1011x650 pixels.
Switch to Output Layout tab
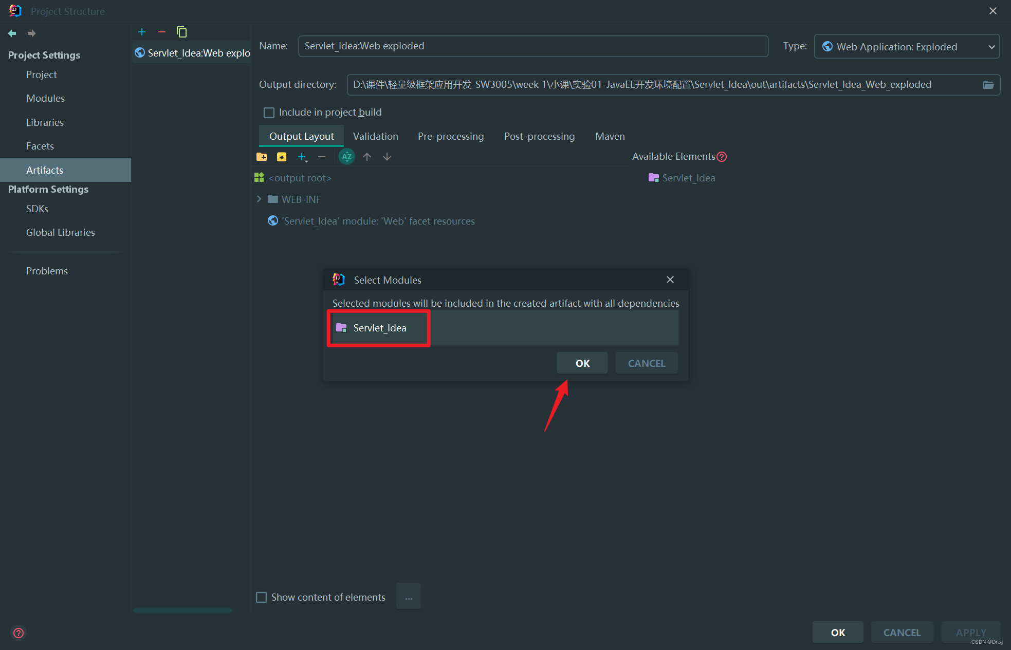(x=302, y=136)
